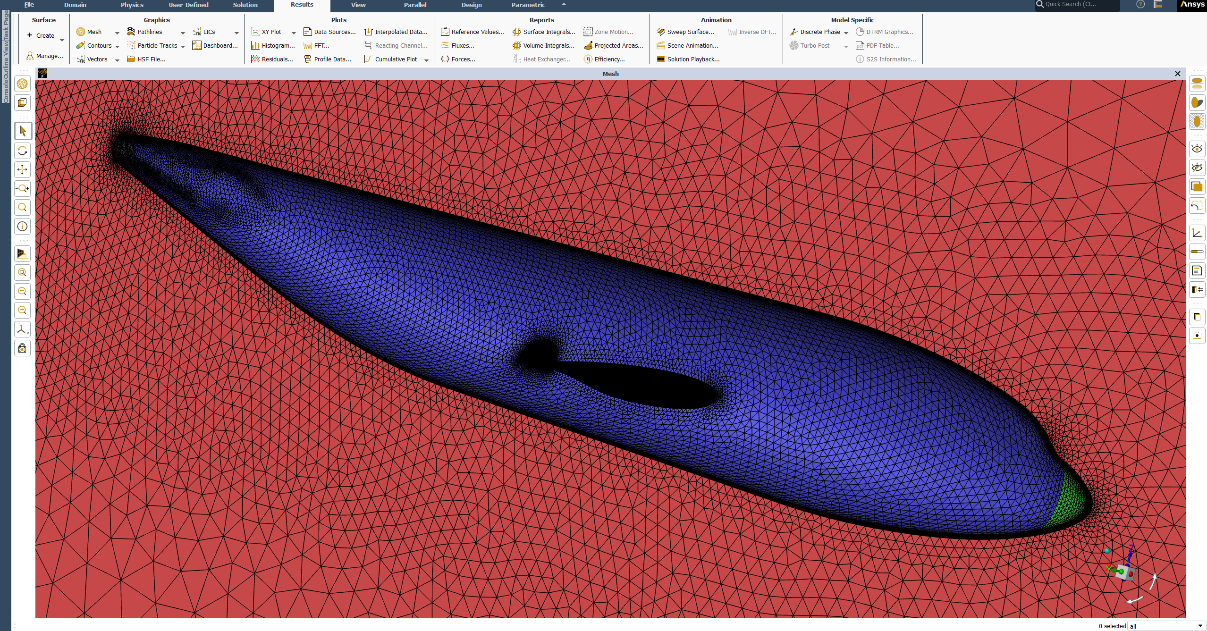1207x631 pixels.
Task: Select the mouse pointer selection tool
Action: 22,131
